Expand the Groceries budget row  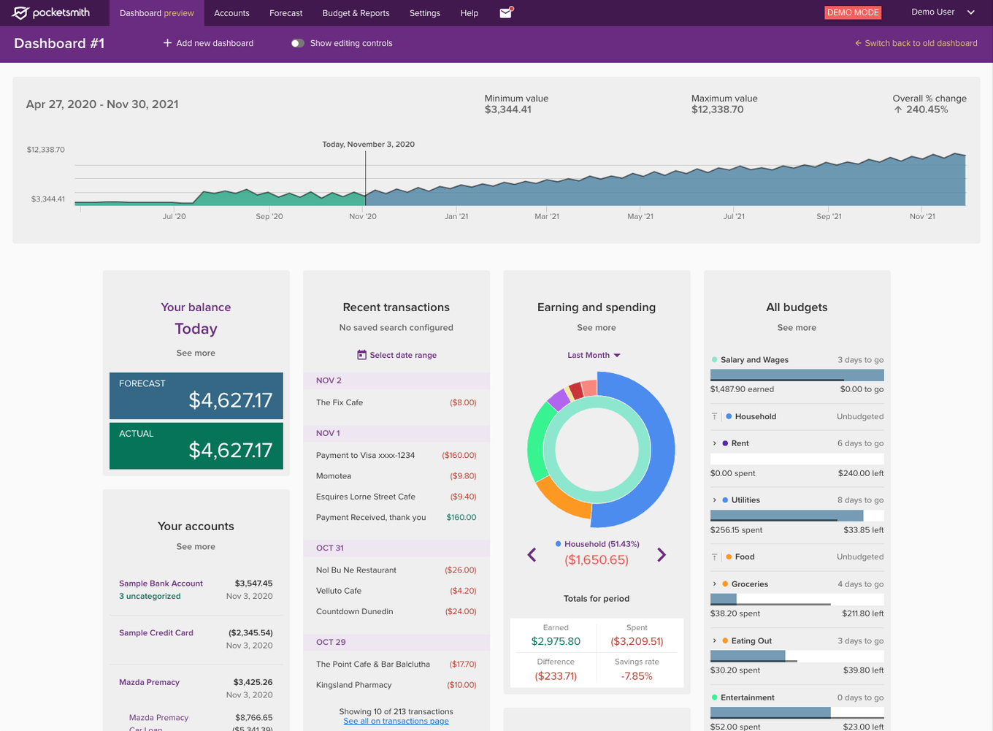click(x=714, y=584)
